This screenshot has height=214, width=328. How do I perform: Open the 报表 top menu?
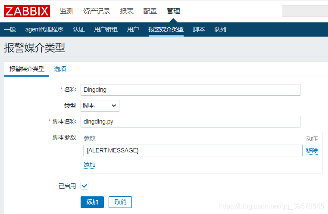(127, 11)
